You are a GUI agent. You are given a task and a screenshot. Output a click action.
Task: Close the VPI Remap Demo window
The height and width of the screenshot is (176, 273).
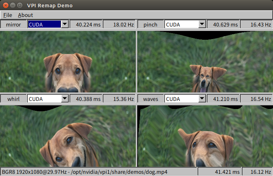(x=6, y=6)
